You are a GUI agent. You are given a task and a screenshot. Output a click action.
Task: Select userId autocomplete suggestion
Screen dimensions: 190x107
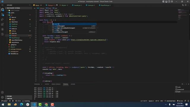click(74, 24)
